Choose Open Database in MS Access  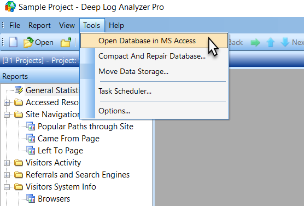coord(154,41)
